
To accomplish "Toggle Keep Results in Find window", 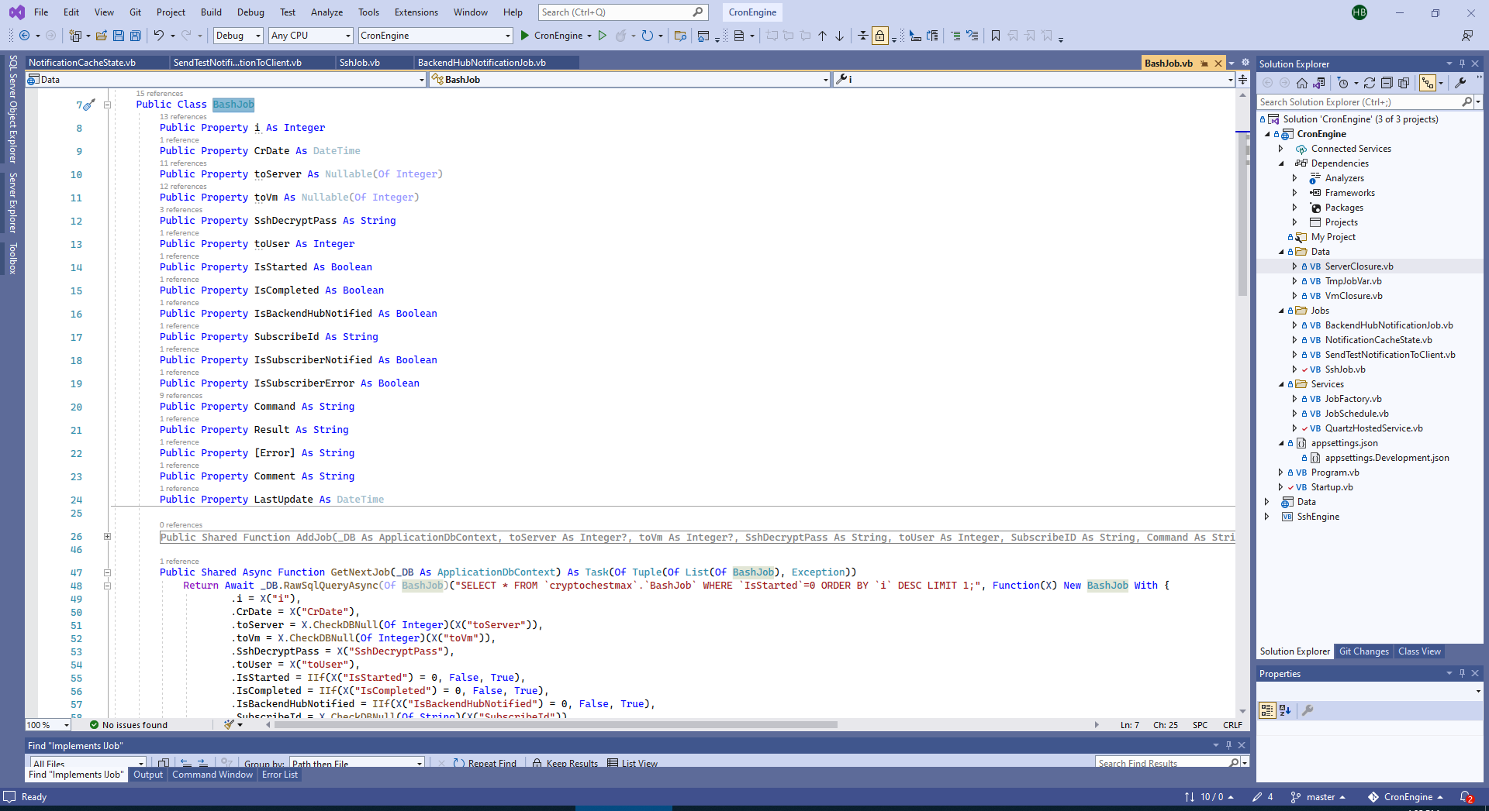I will (x=565, y=763).
